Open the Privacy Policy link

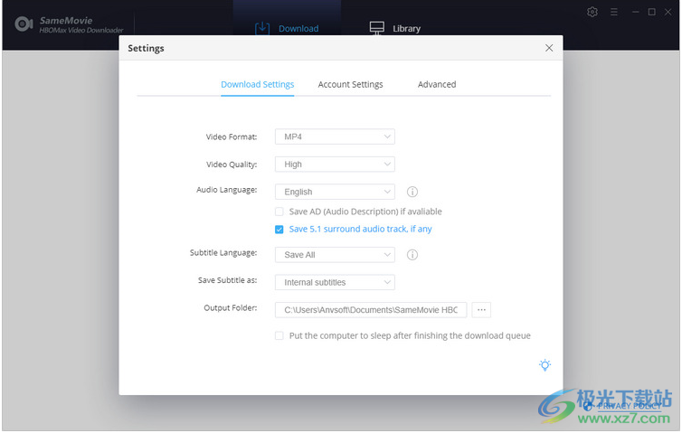630,406
